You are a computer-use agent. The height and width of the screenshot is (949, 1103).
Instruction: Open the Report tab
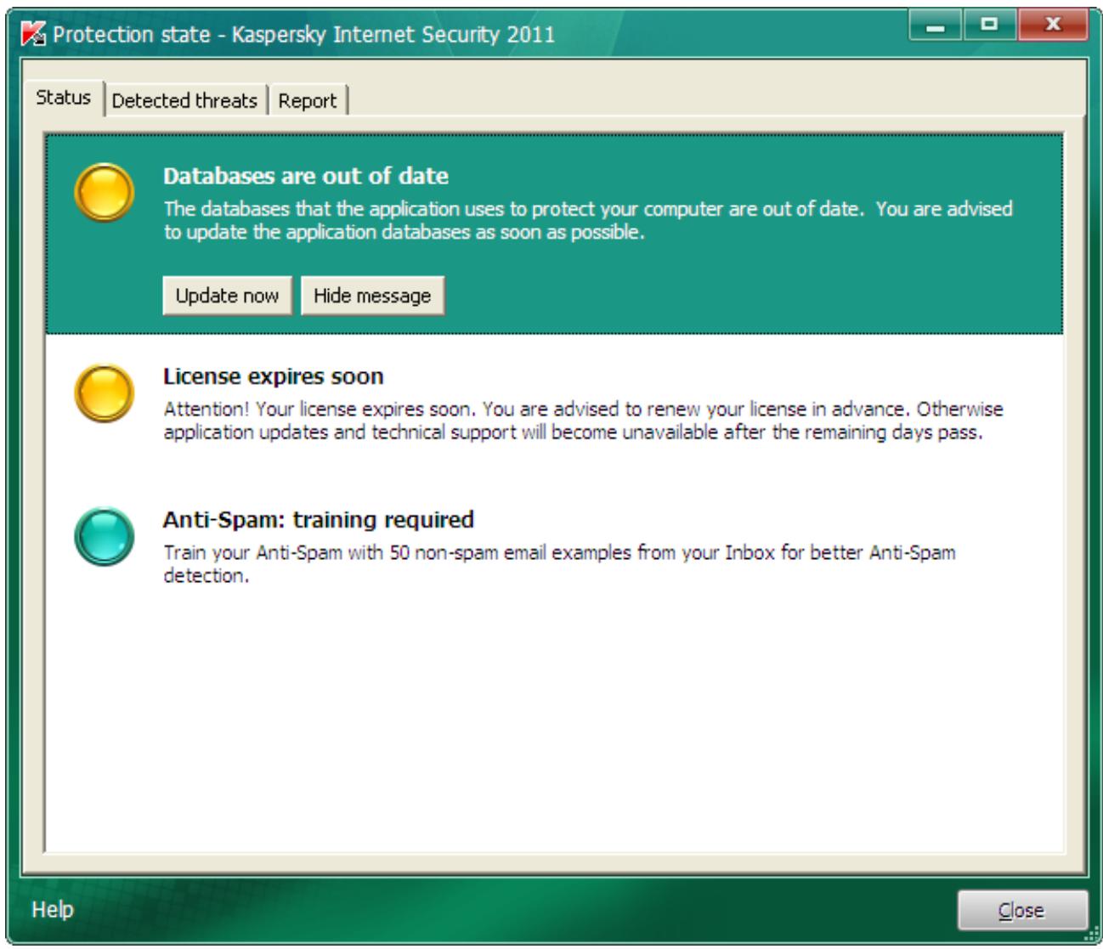pos(308,100)
